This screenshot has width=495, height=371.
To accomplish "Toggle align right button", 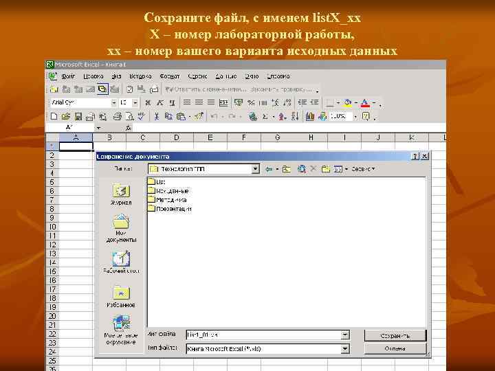I will coord(211,102).
